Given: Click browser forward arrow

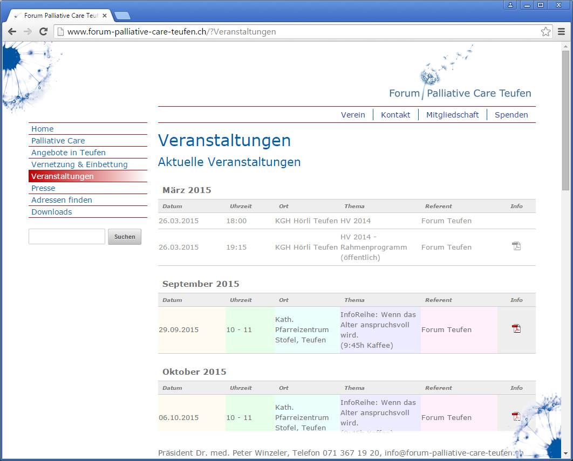Looking at the screenshot, I should point(28,32).
